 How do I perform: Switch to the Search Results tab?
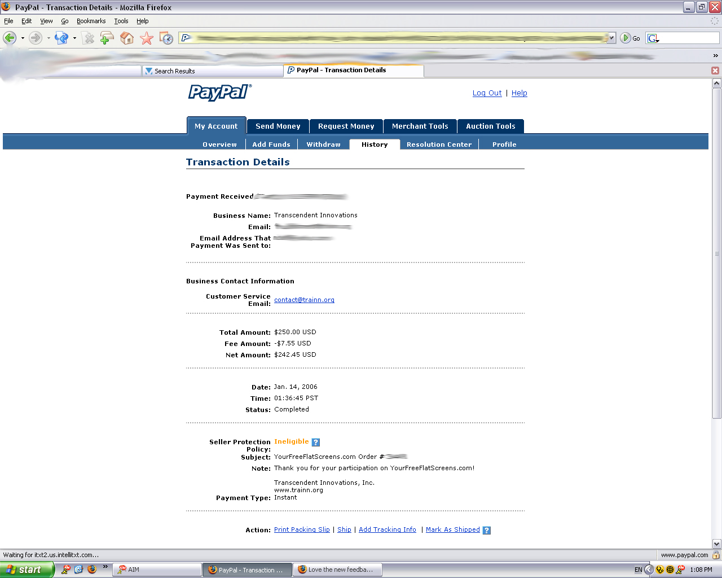212,71
